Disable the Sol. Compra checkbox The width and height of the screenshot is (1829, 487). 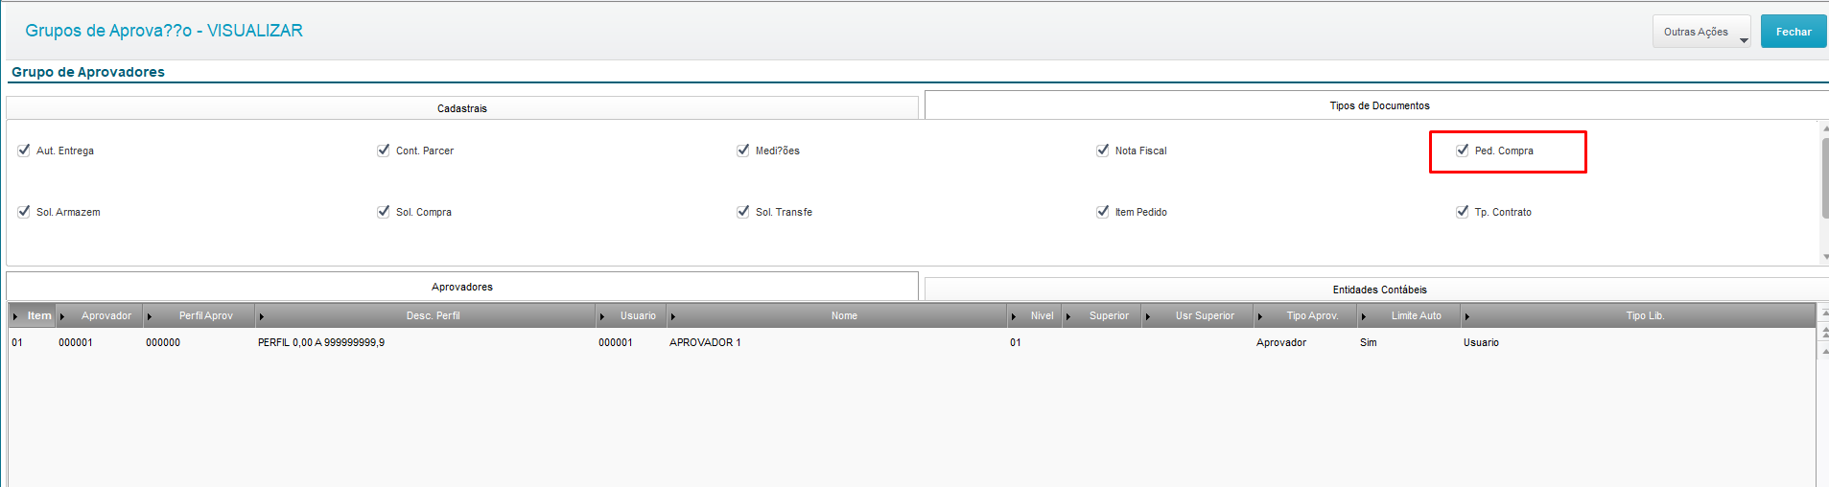coord(384,212)
